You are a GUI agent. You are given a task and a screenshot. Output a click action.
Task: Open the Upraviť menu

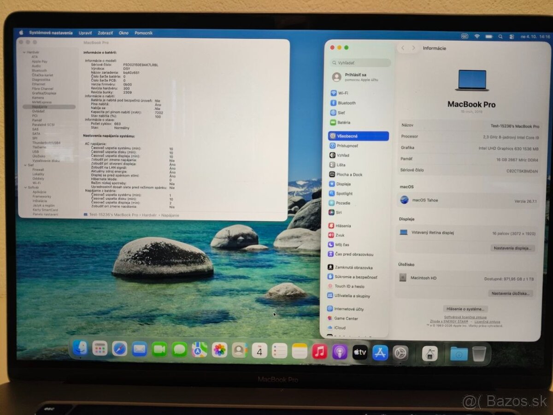pyautogui.click(x=85, y=33)
